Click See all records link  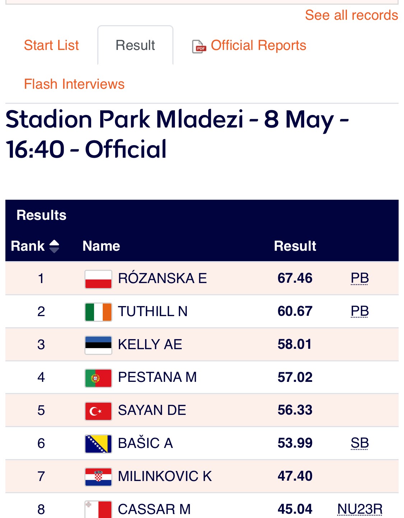[x=352, y=15]
